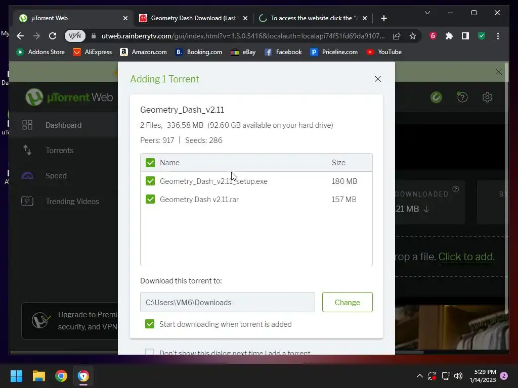Click the volume speaker tray icon
The height and width of the screenshot is (388, 518).
[x=458, y=376]
